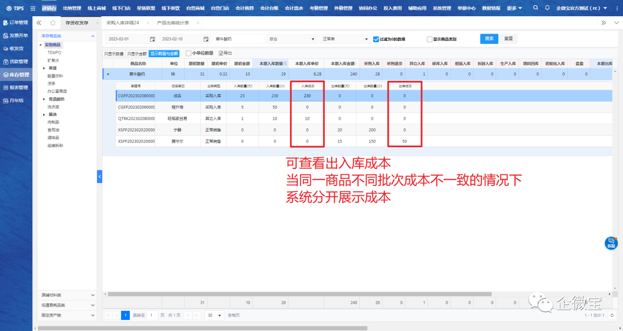Open calendar picker for end date 2023-02-10
The height and width of the screenshot is (331, 623).
point(206,39)
